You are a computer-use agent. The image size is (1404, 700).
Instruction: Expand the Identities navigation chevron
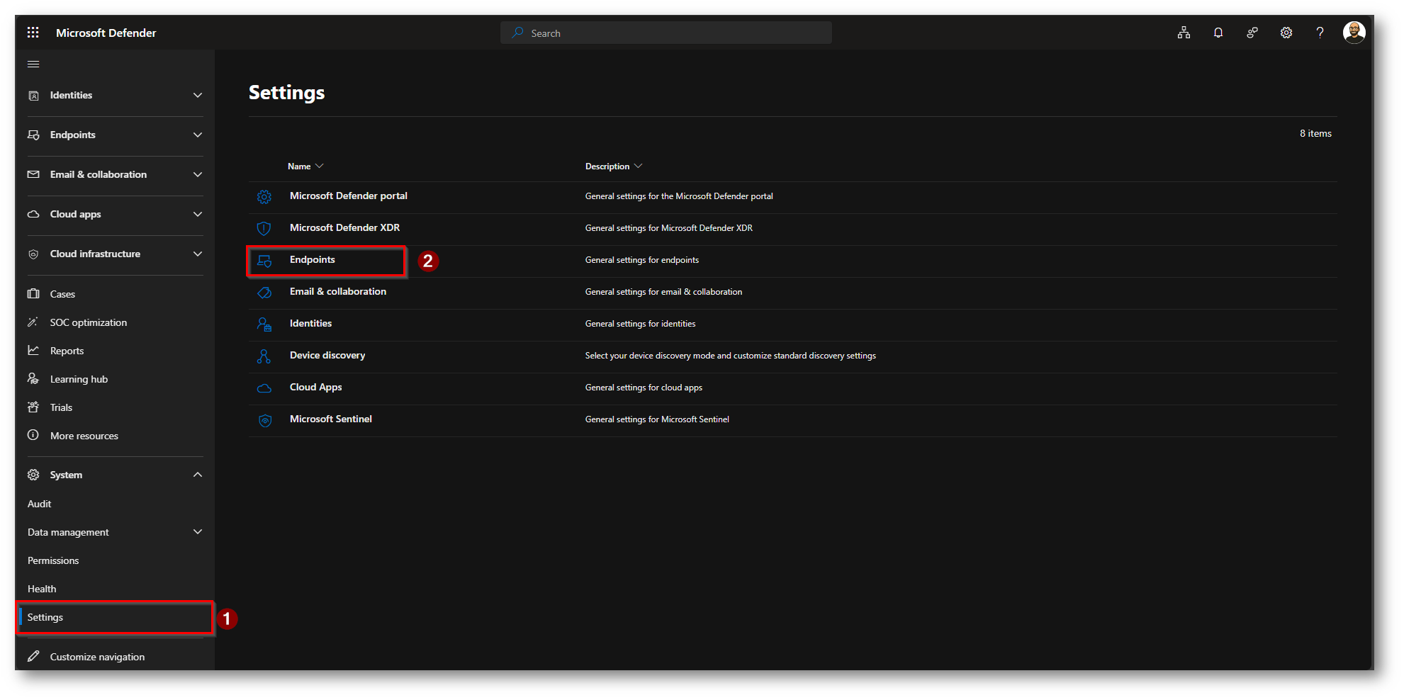click(x=198, y=96)
